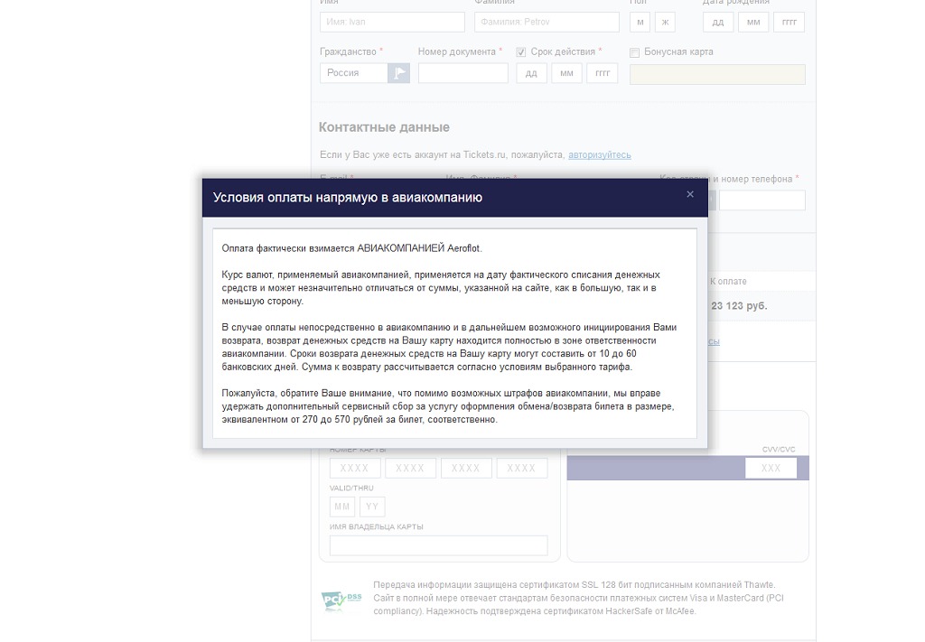
Task: Click the cardholder name field
Action: [x=438, y=545]
